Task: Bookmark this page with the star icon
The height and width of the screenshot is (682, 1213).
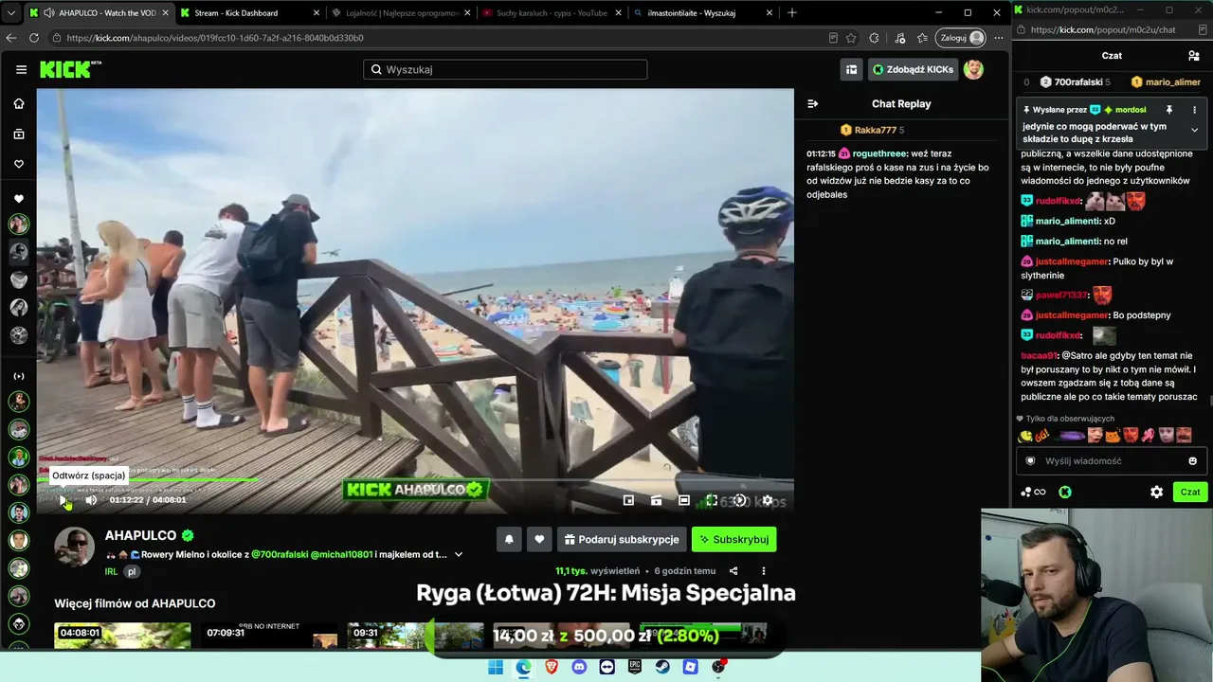Action: coord(851,38)
